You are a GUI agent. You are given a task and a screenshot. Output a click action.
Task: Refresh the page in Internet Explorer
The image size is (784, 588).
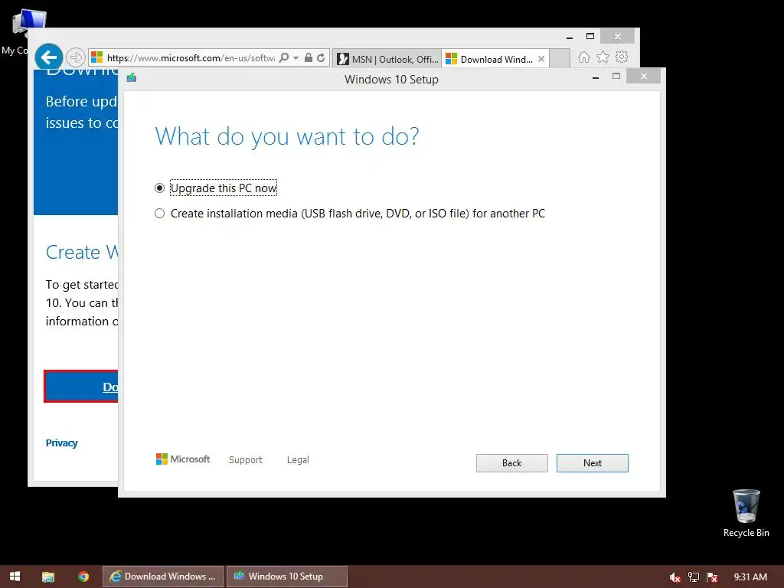321,57
